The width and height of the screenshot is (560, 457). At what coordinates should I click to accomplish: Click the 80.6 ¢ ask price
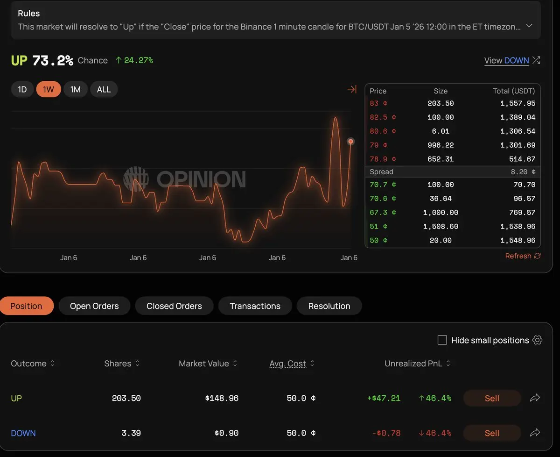point(383,131)
